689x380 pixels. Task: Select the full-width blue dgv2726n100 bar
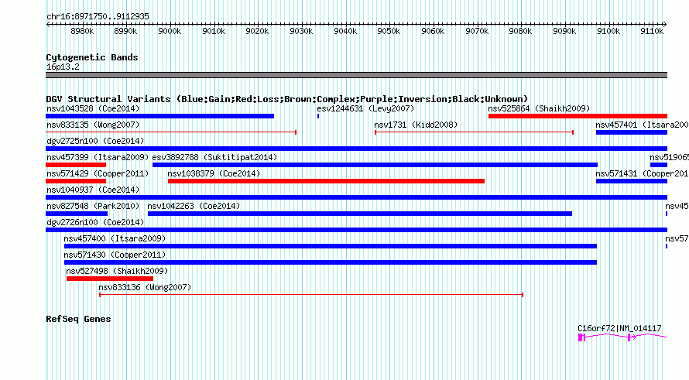click(356, 230)
